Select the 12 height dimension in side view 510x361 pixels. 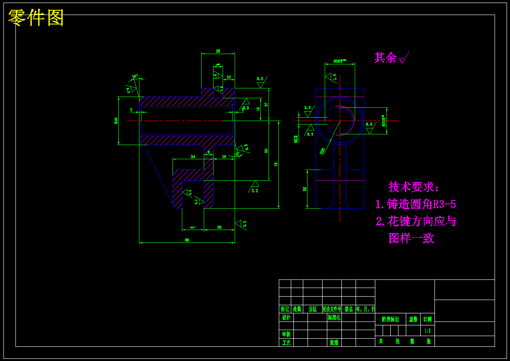[x=305, y=189]
